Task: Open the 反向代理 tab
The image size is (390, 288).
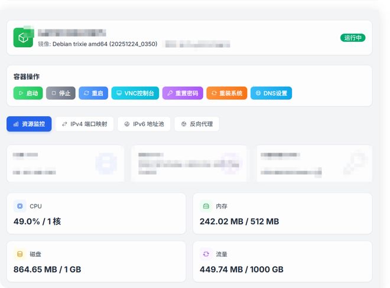Action: click(197, 124)
